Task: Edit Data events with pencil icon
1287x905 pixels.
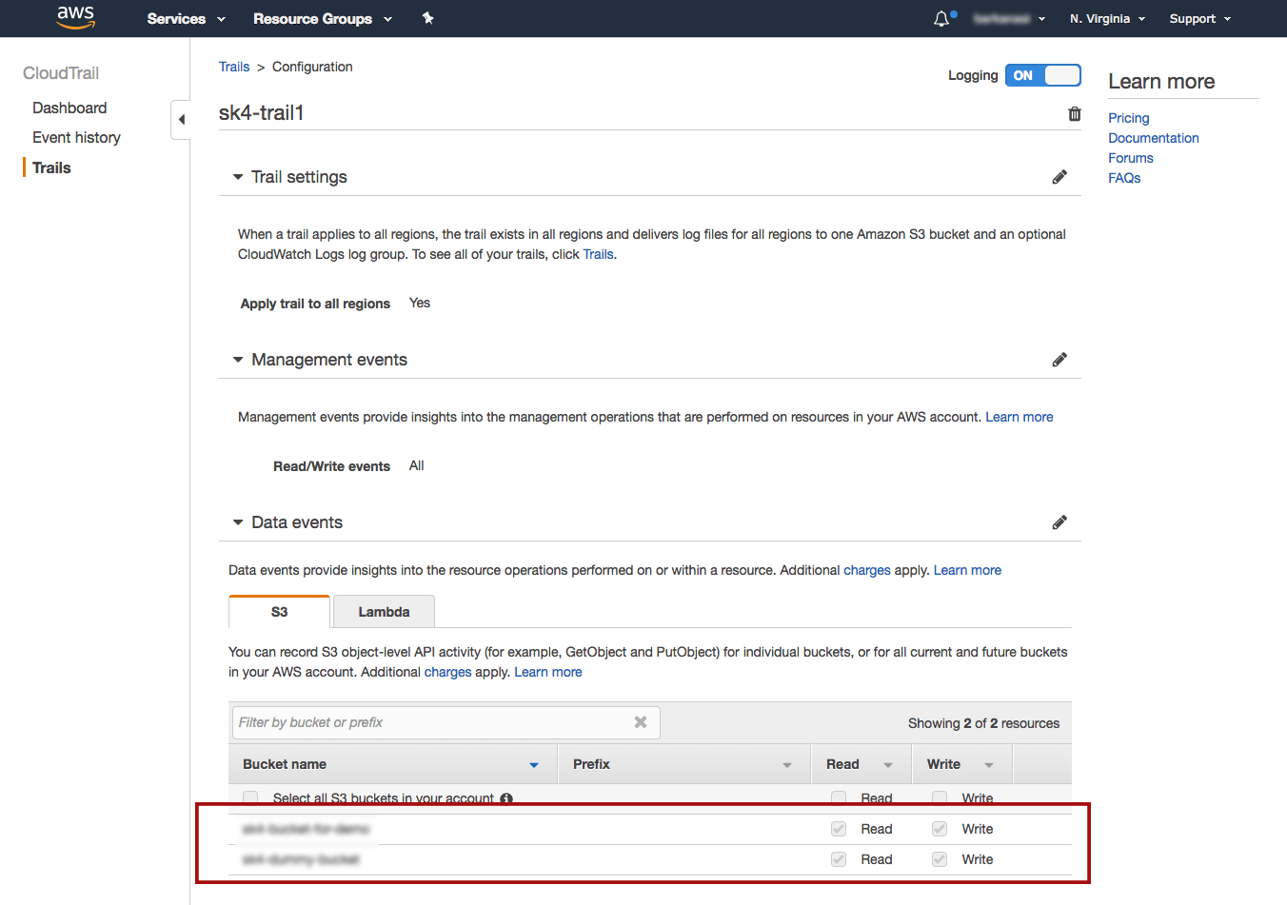Action: pos(1059,522)
